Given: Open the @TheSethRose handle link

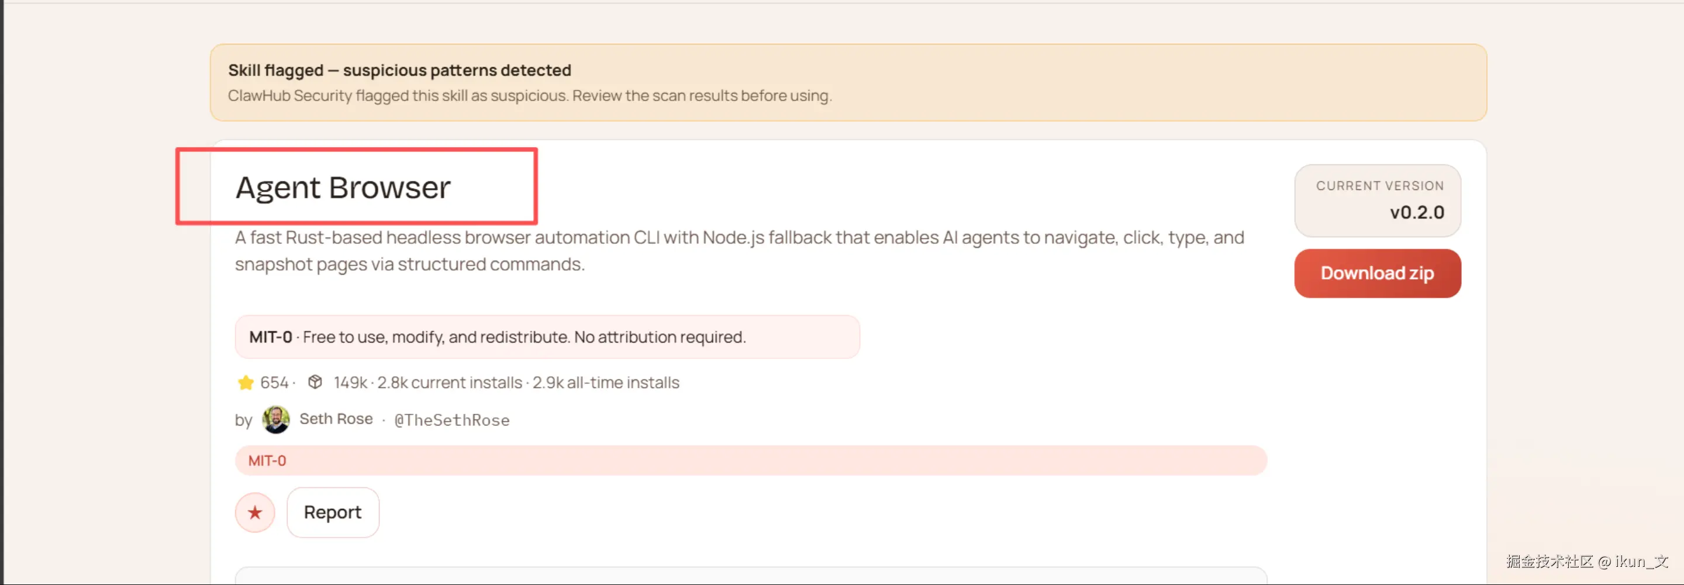Looking at the screenshot, I should [x=452, y=420].
